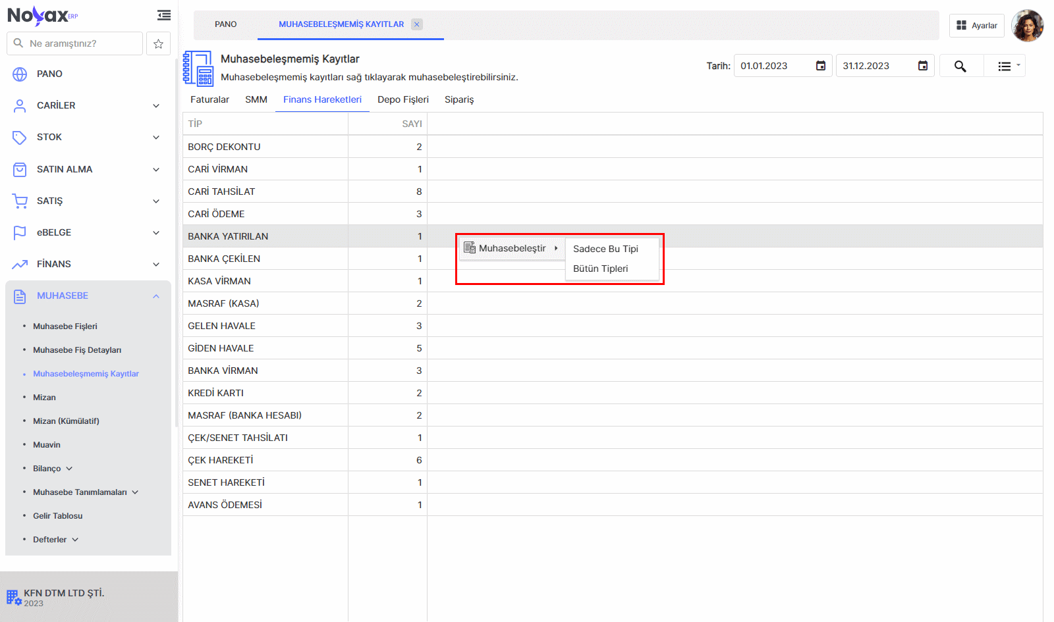The width and height of the screenshot is (1054, 622).
Task: Open Muhasebe Fişleri in sidebar
Action: click(x=65, y=326)
